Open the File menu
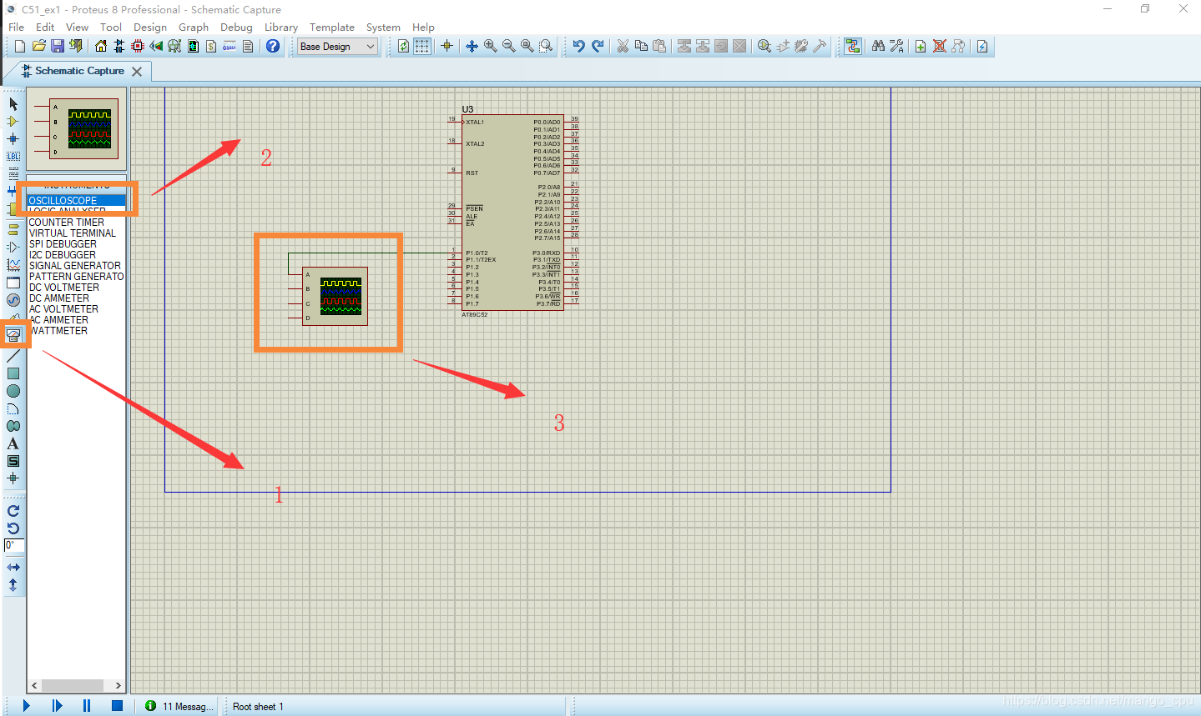 coord(16,27)
